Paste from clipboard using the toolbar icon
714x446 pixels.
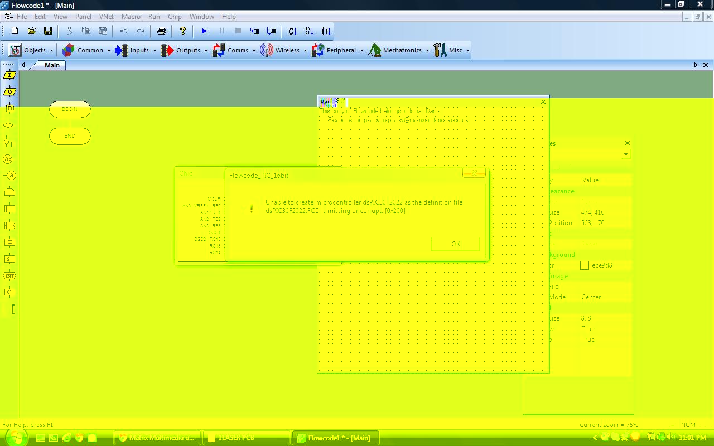tap(103, 31)
